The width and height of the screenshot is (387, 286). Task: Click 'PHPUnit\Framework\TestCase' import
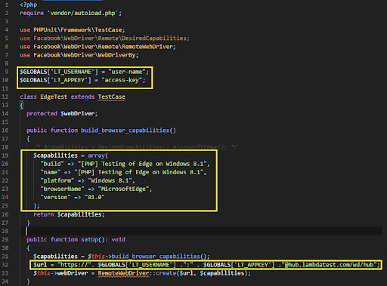tap(78, 29)
